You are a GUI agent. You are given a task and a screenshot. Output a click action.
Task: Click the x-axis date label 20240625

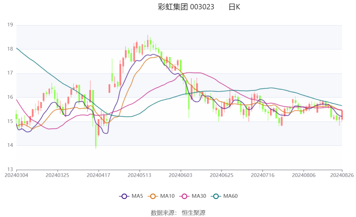pos(222,175)
